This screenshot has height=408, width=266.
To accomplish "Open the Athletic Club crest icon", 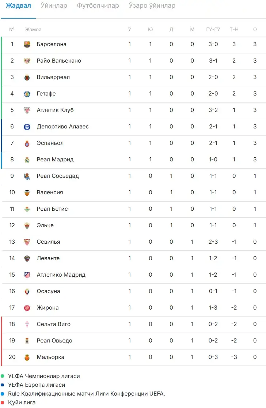I will (x=27, y=111).
